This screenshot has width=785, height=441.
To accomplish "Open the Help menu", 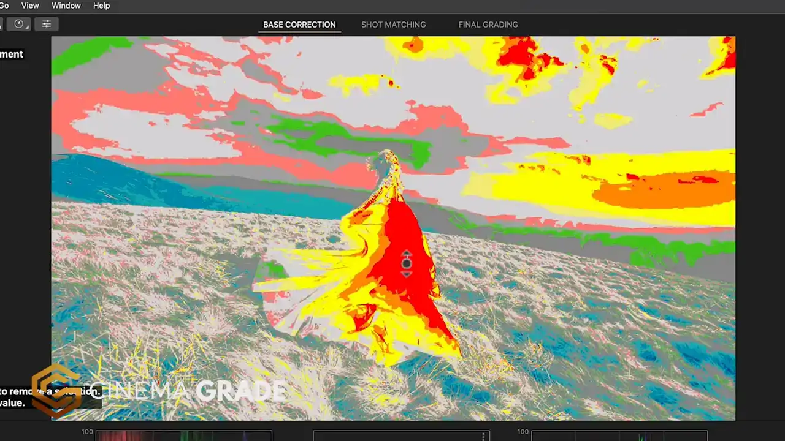I will pos(101,6).
